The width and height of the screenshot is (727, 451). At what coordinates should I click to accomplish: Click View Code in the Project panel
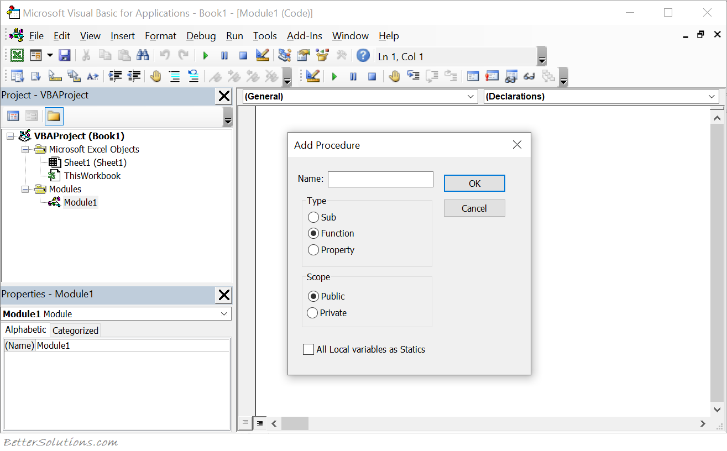pos(13,116)
